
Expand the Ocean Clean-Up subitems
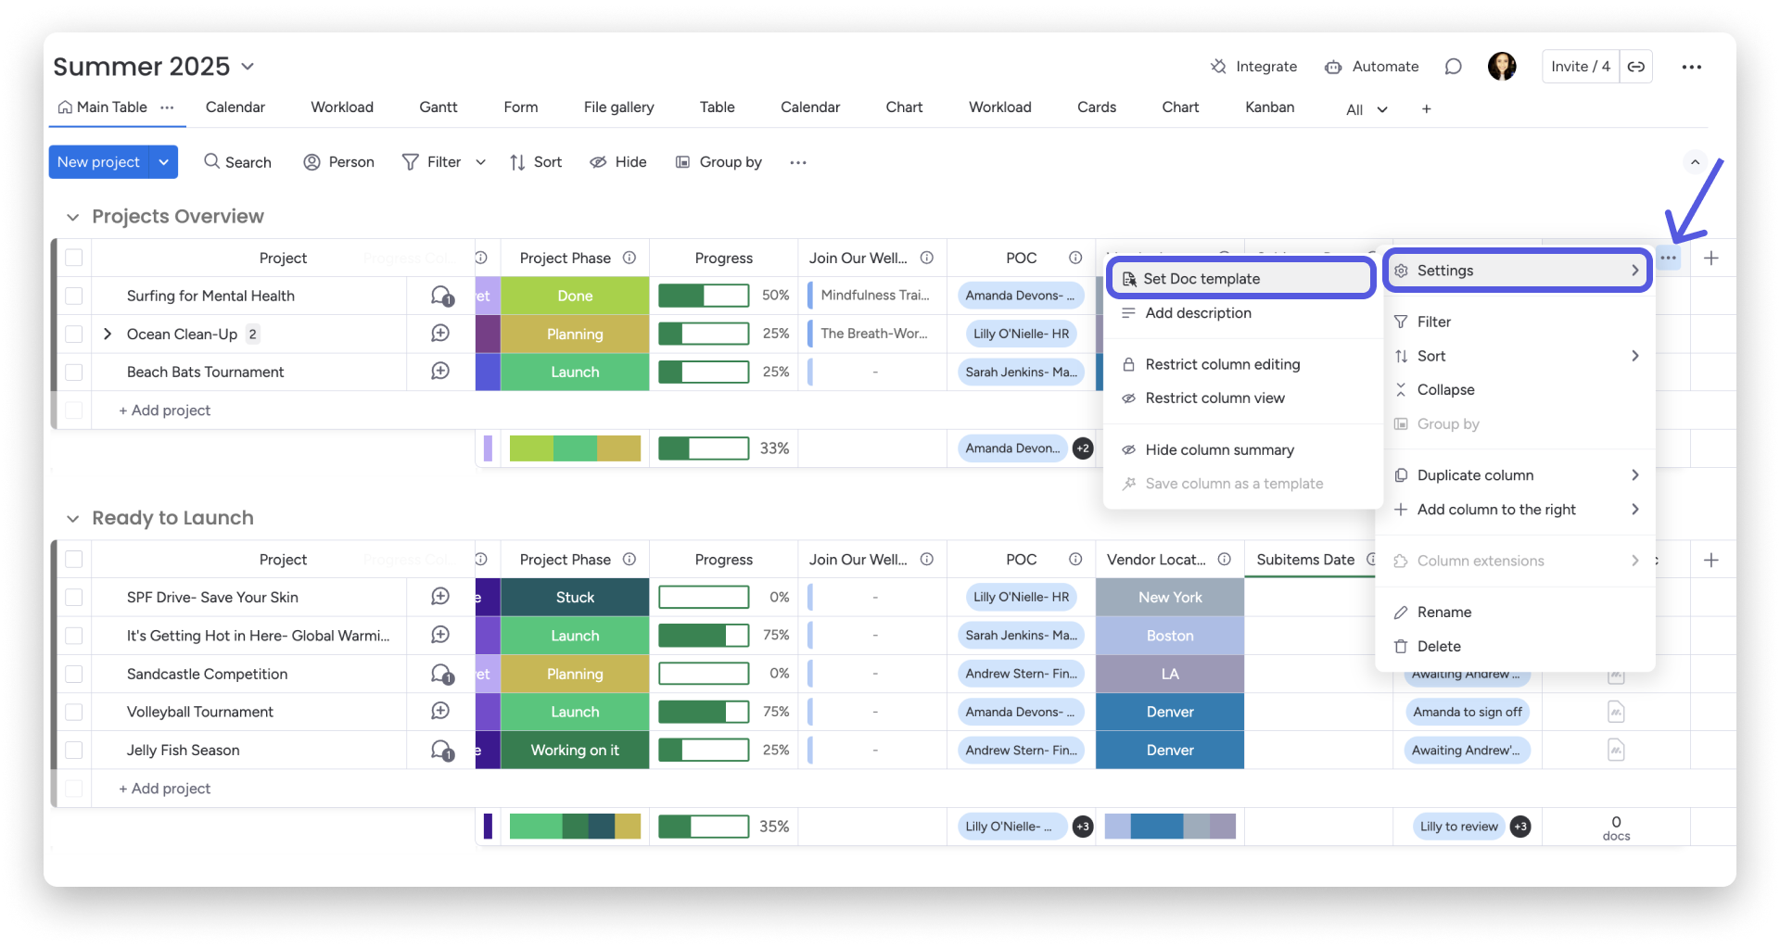(x=108, y=334)
